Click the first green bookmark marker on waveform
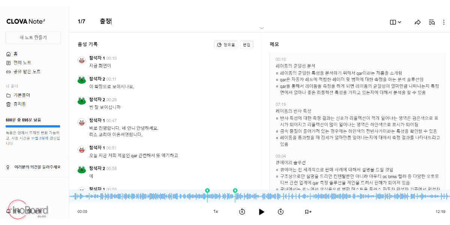 (x=207, y=190)
